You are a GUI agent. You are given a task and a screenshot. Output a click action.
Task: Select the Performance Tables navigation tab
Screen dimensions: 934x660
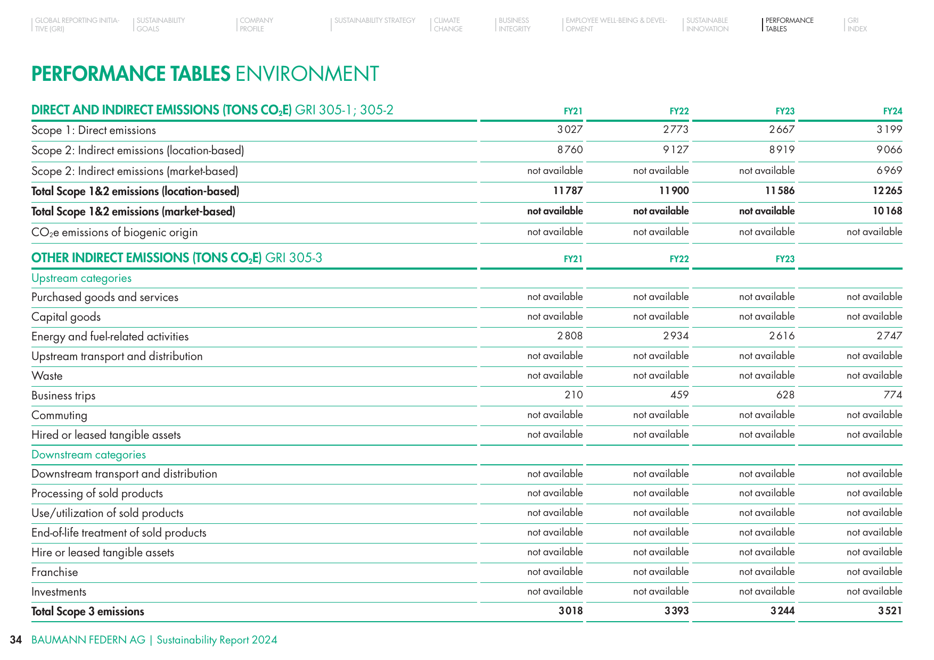pos(789,24)
